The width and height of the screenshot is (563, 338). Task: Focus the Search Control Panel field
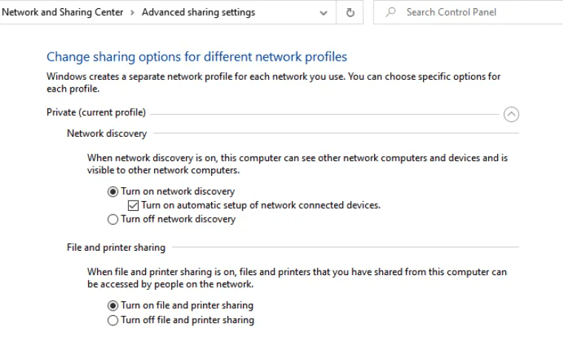[x=468, y=12]
